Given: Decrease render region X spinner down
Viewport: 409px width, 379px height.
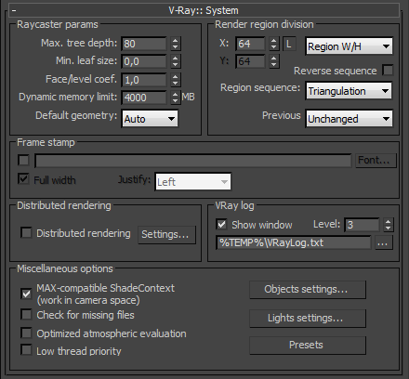Looking at the screenshot, I should [x=273, y=46].
